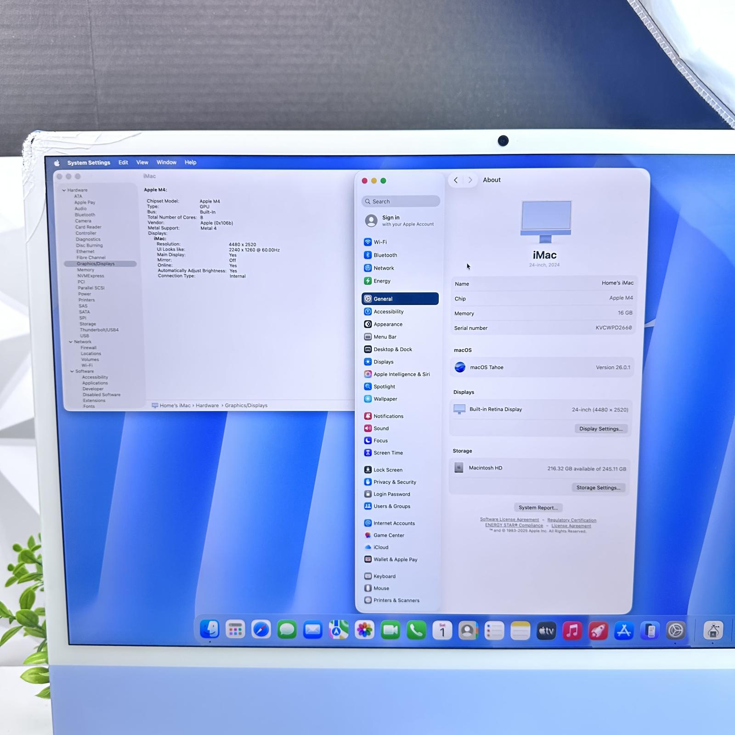Launch the Music app from the Dock
Viewport: 735px width, 735px height.
[x=572, y=630]
